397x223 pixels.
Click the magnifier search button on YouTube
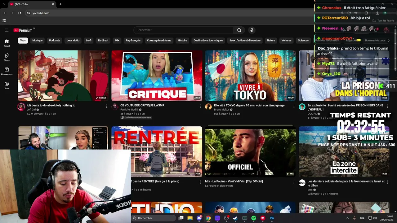pos(239,30)
